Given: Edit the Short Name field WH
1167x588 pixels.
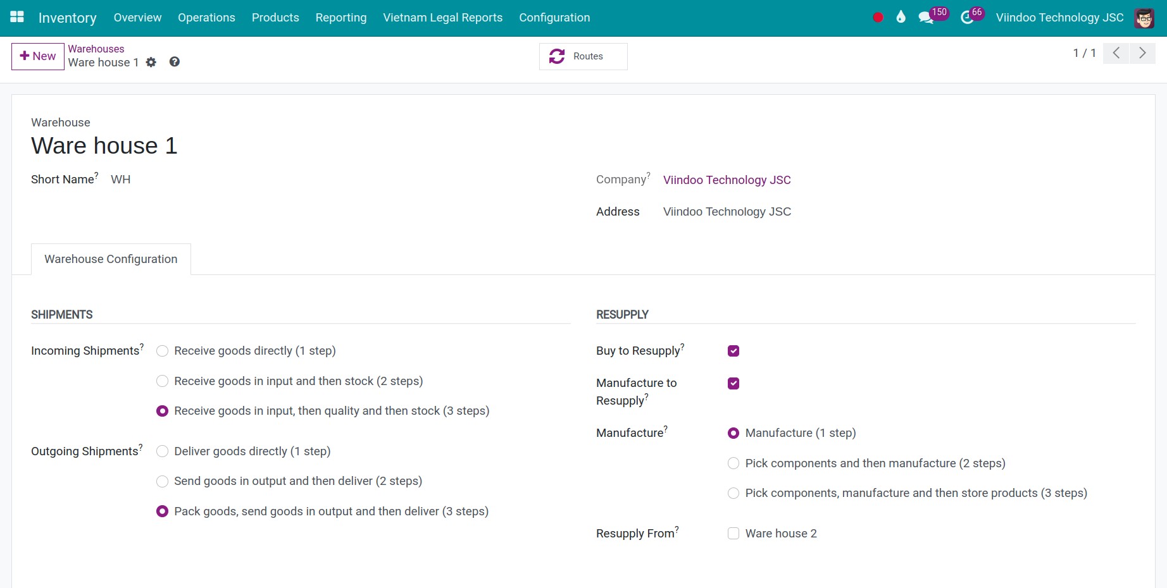Looking at the screenshot, I should [x=121, y=180].
